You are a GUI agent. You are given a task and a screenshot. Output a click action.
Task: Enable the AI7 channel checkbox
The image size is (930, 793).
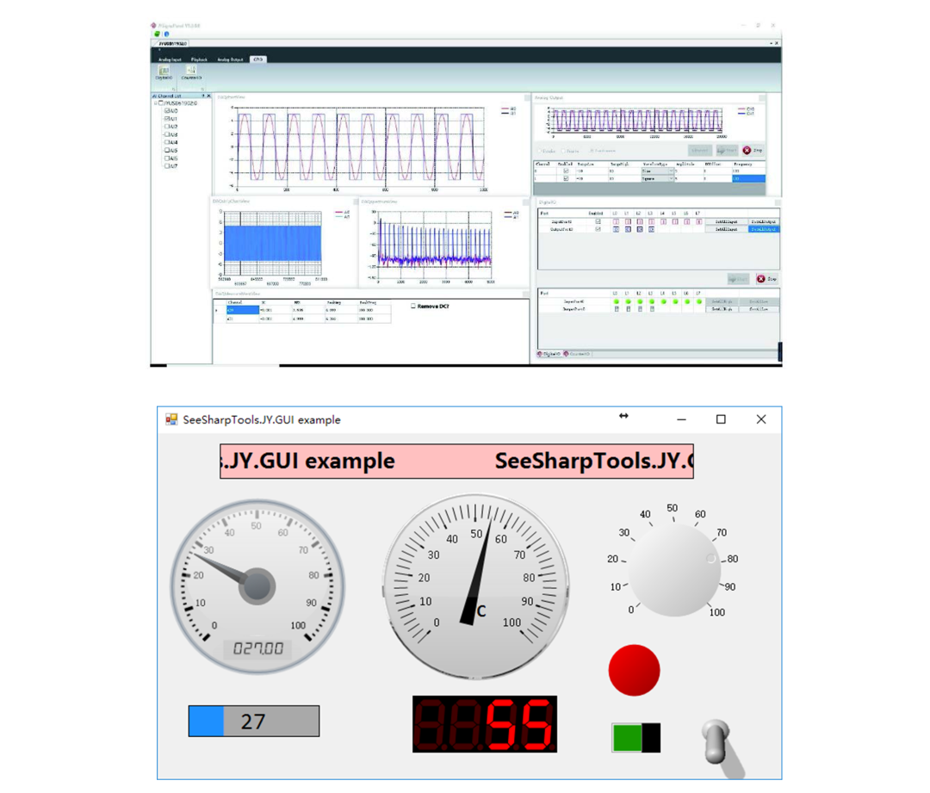(167, 166)
